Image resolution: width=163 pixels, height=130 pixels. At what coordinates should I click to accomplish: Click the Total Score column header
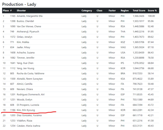(139, 11)
